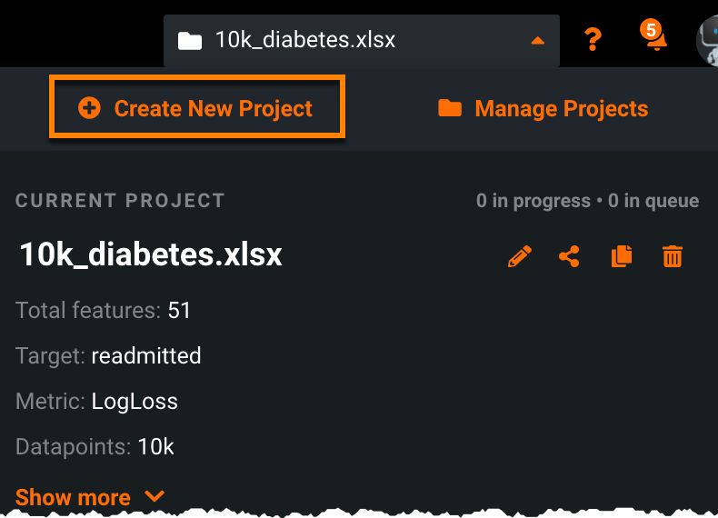Click folder icon beside Manage Projects
This screenshot has width=718, height=518.
449,109
